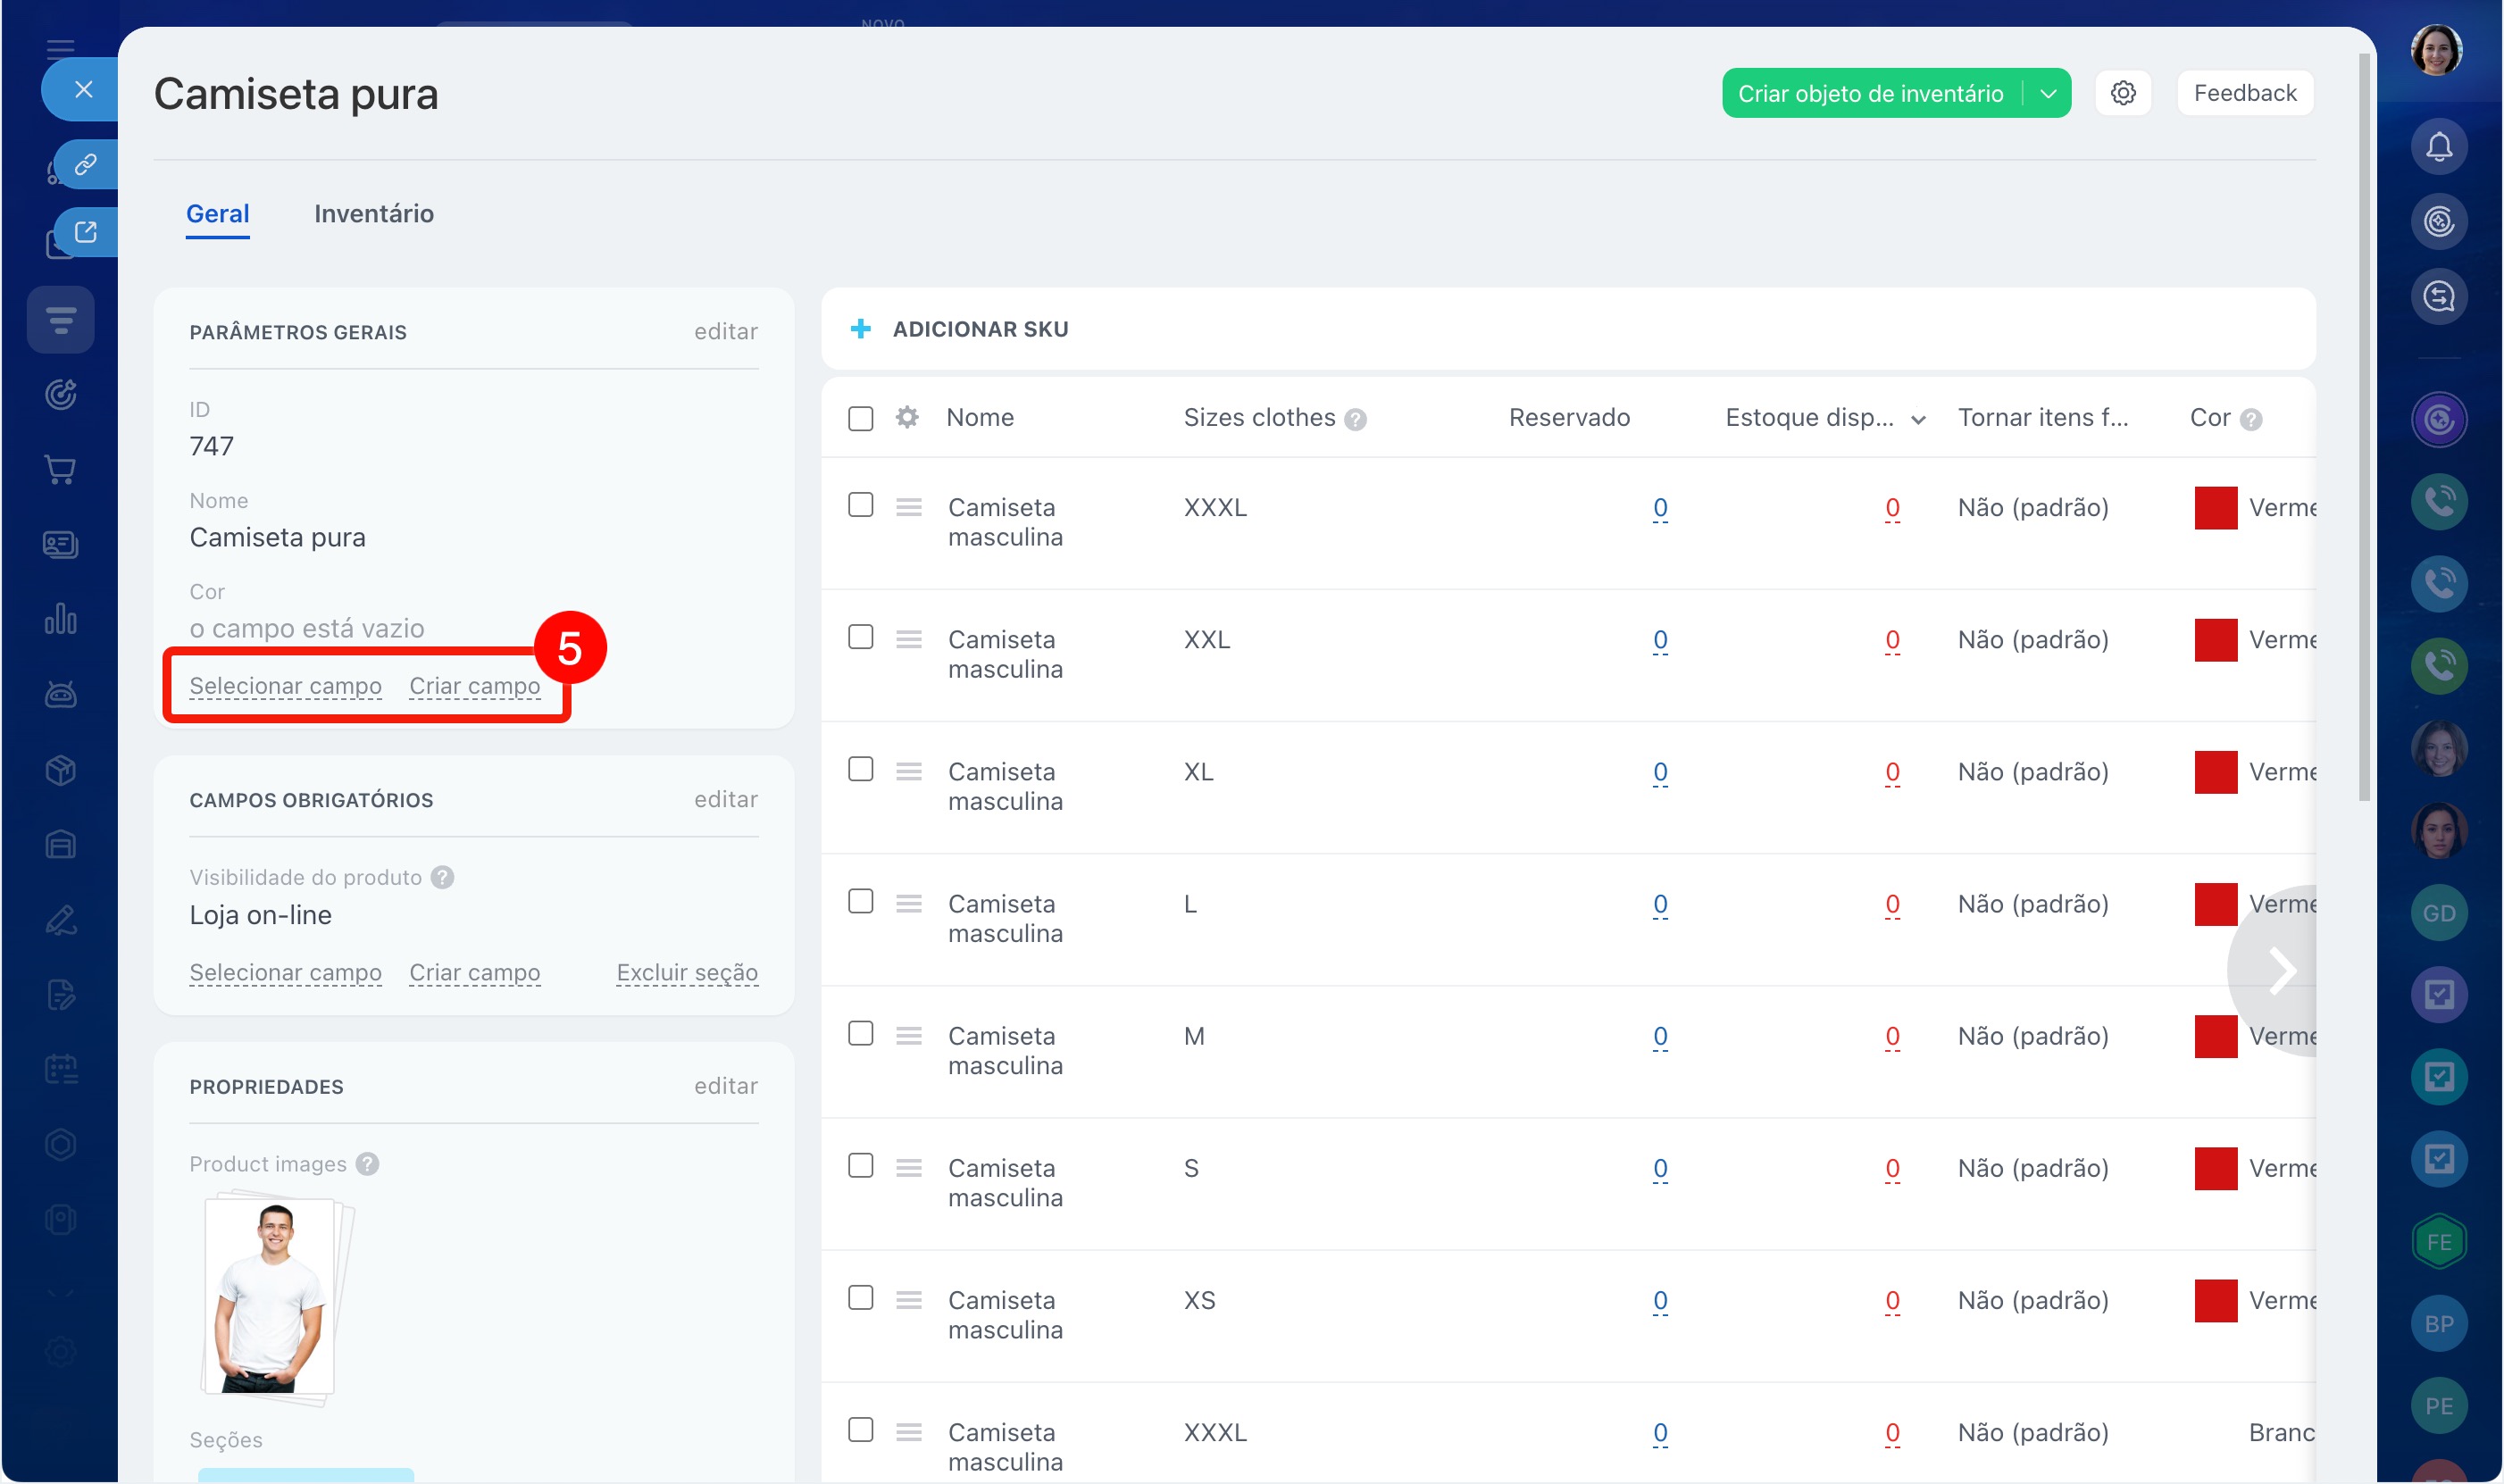Image resolution: width=2504 pixels, height=1484 pixels.
Task: Click the plus icon beside Adicionar SKU
Action: click(860, 329)
